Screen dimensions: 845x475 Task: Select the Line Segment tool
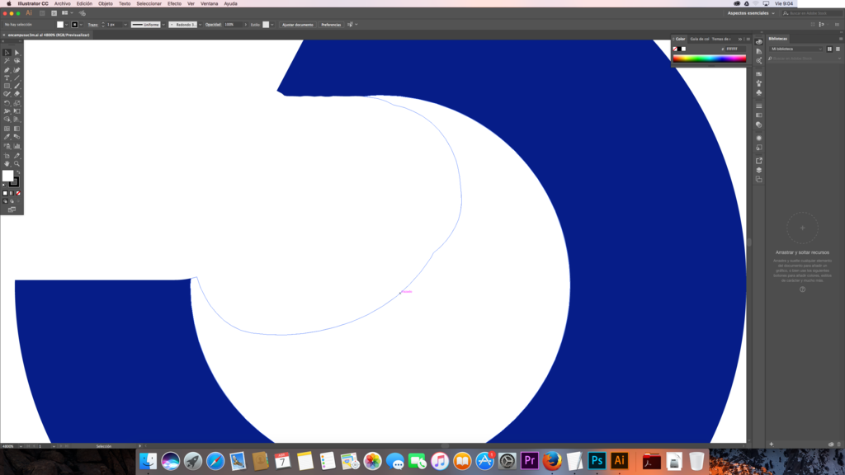click(x=17, y=78)
